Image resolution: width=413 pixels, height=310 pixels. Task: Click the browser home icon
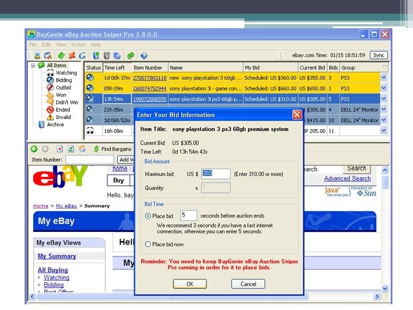(82, 149)
